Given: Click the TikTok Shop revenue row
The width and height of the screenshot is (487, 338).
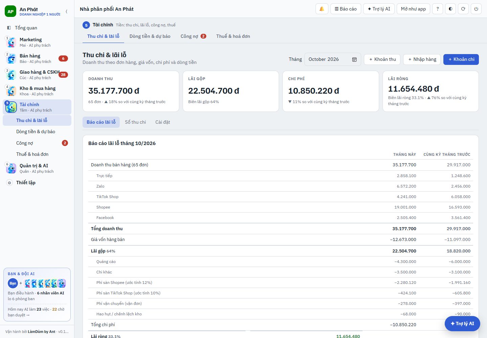Looking at the screenshot, I should tap(281, 197).
